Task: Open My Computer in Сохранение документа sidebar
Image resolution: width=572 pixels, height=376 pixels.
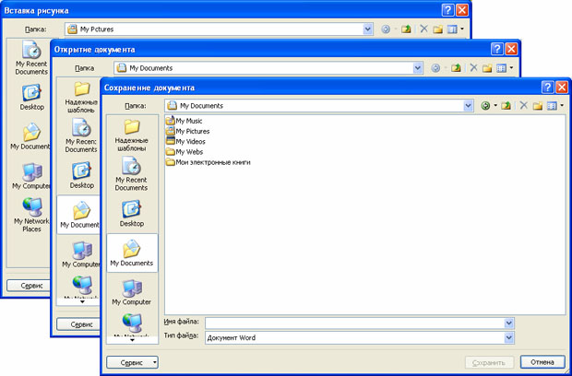Action: coord(132,292)
